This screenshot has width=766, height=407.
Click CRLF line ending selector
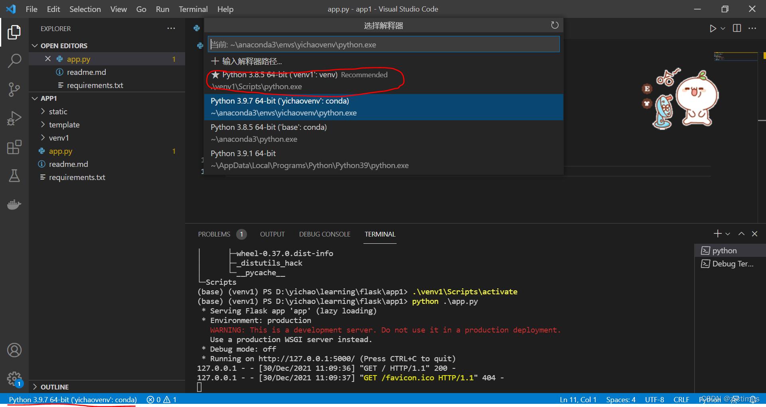681,399
